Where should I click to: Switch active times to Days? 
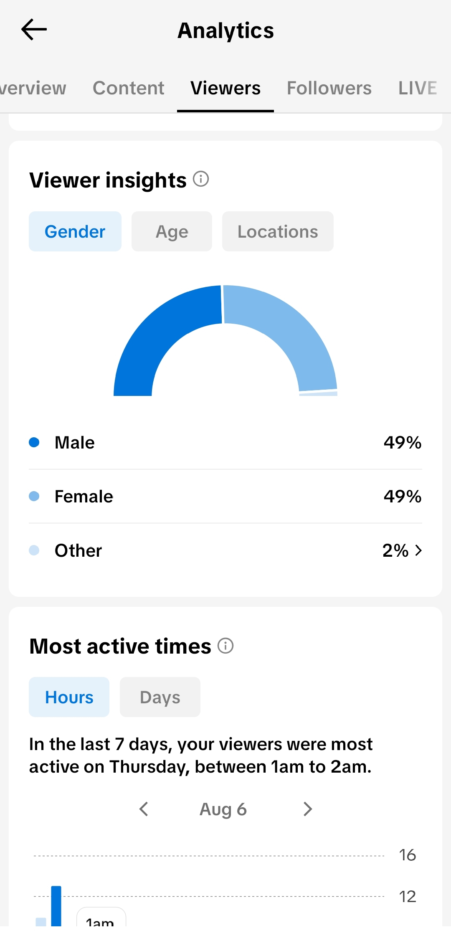[x=160, y=697]
